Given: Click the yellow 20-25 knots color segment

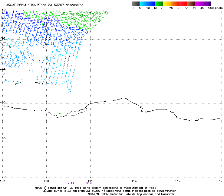Looking at the screenshot, I should (x=167, y=4).
